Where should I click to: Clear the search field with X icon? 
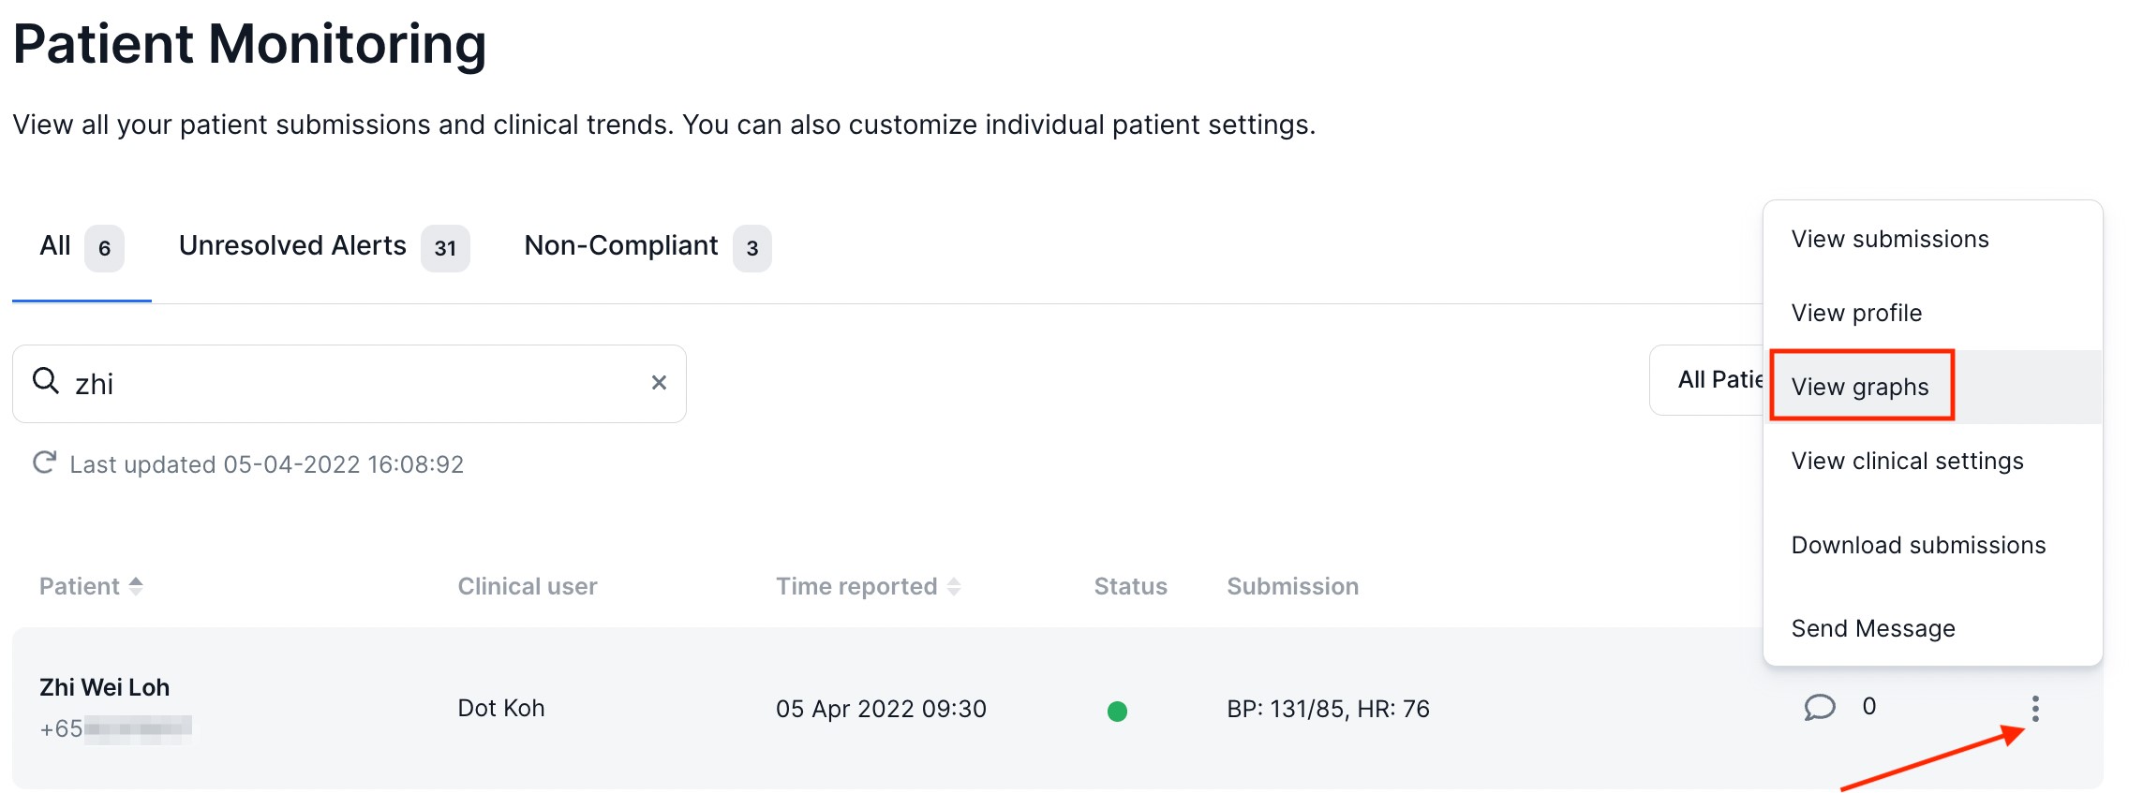click(x=659, y=383)
